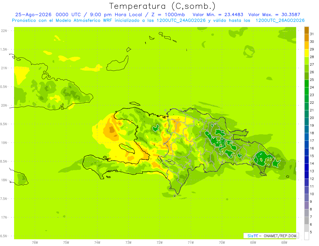
Task: Click the "22N" latitude label
Action: pyautogui.click(x=5, y=31)
